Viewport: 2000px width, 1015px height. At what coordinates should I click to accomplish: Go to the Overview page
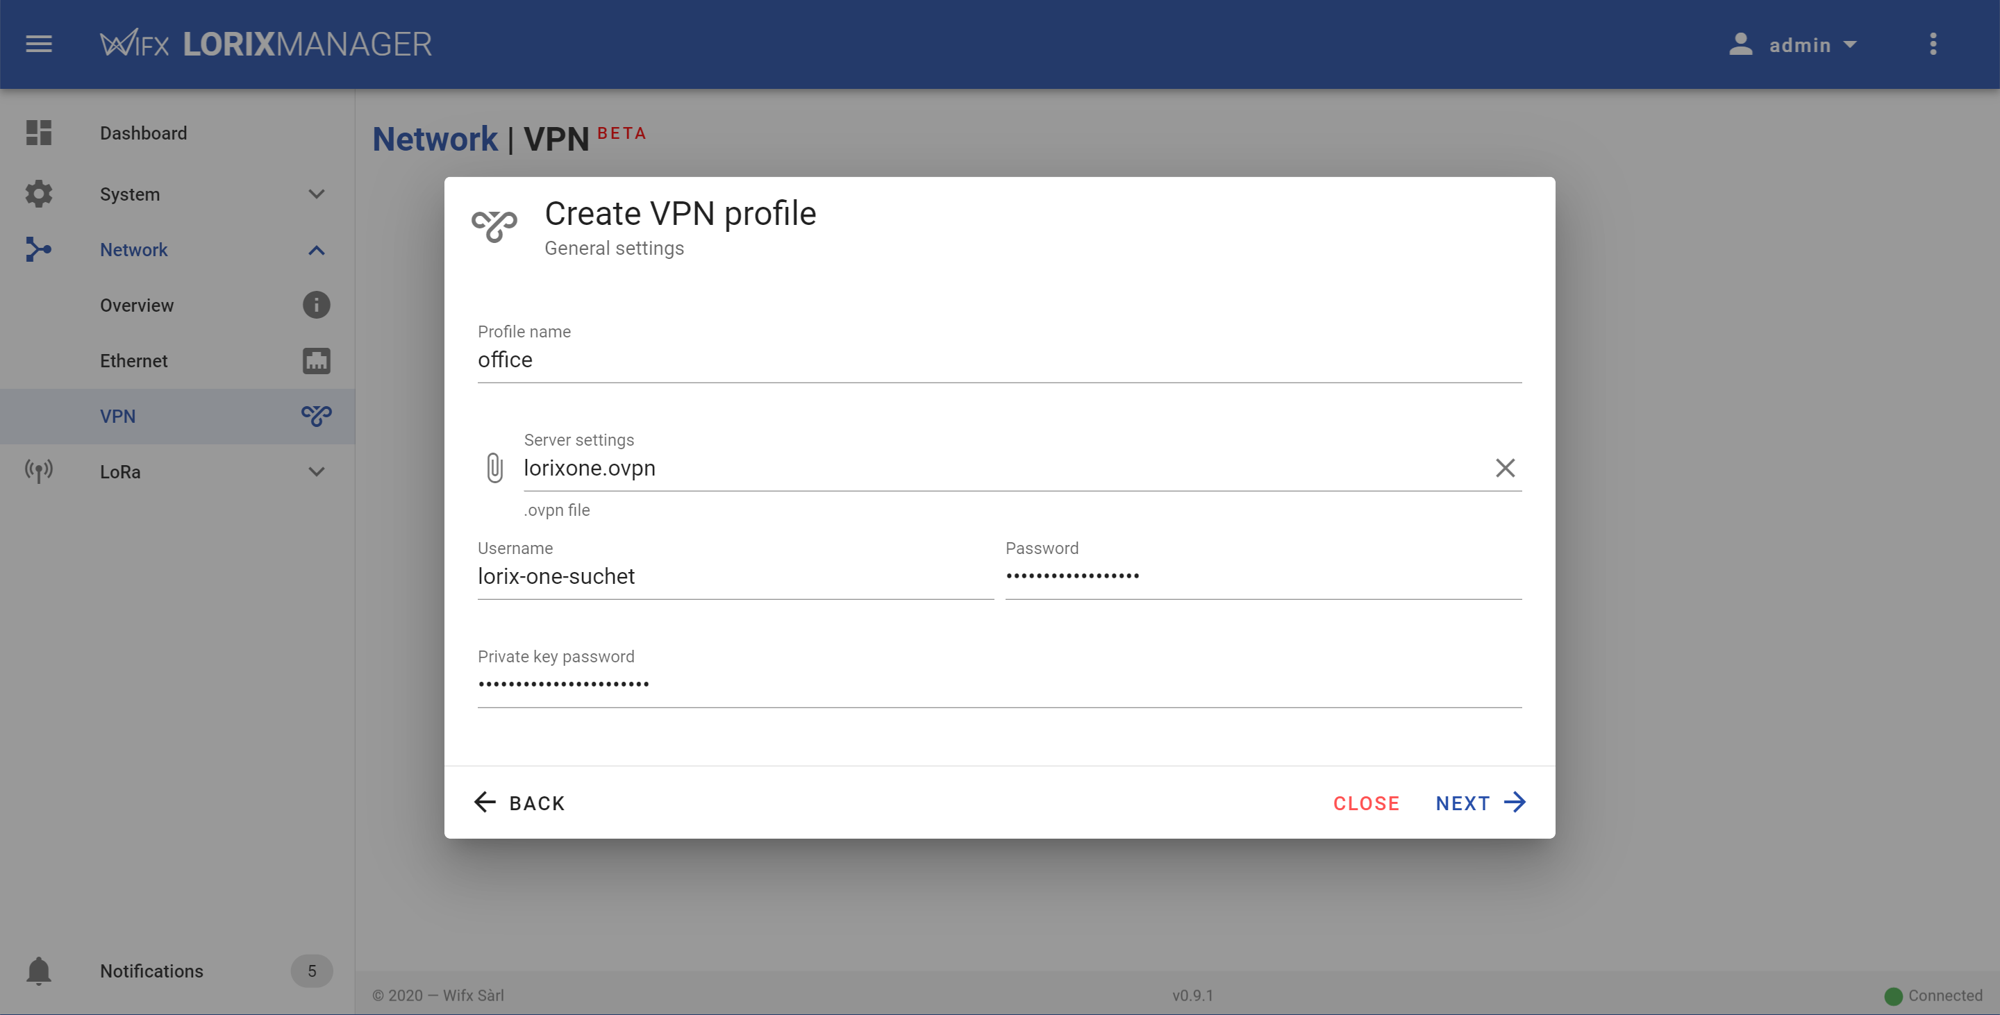[x=137, y=305]
